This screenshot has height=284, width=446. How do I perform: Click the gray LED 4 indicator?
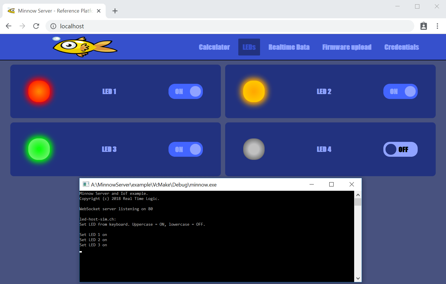click(x=254, y=149)
